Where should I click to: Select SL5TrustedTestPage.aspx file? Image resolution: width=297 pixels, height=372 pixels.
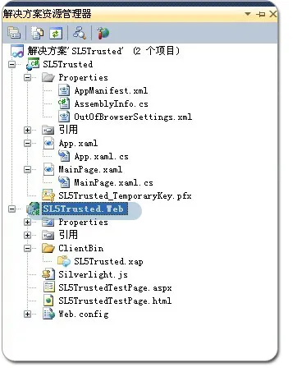point(115,287)
